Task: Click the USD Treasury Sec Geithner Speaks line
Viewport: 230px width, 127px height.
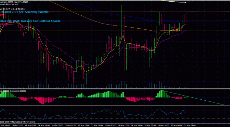Action: (x=30, y=21)
